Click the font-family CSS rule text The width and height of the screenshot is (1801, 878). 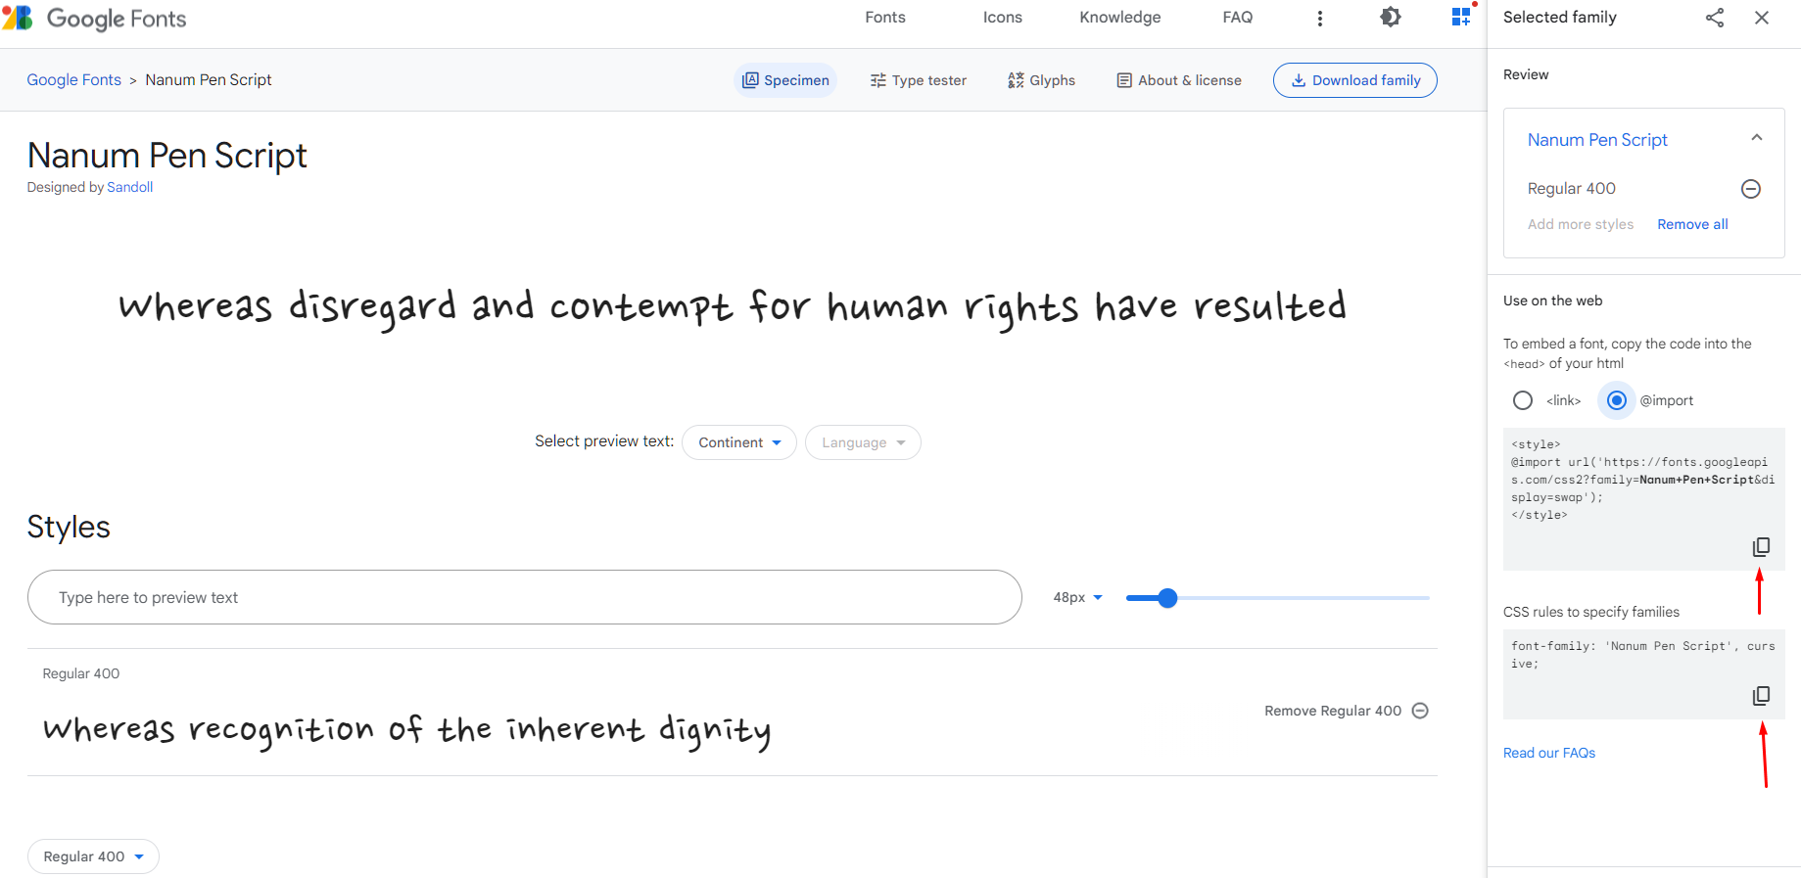click(1643, 655)
